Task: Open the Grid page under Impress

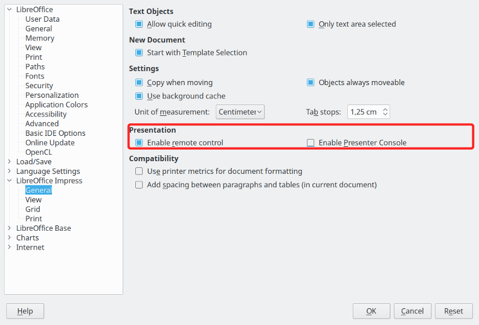Action: [x=33, y=209]
